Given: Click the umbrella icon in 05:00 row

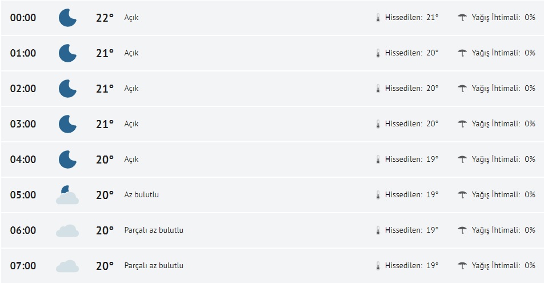Looking at the screenshot, I should [462, 195].
